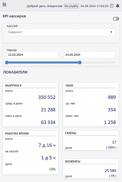
Task: Toggle the switch beside KPI кассиров
Action: click(x=116, y=19)
